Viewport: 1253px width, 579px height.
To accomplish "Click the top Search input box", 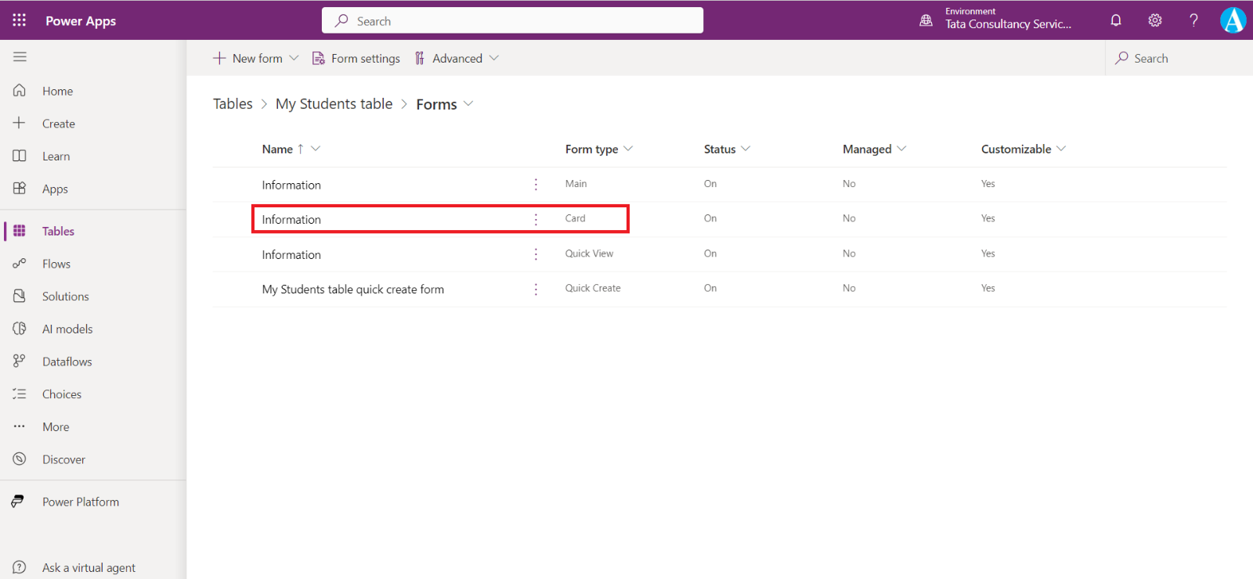I will 512,21.
